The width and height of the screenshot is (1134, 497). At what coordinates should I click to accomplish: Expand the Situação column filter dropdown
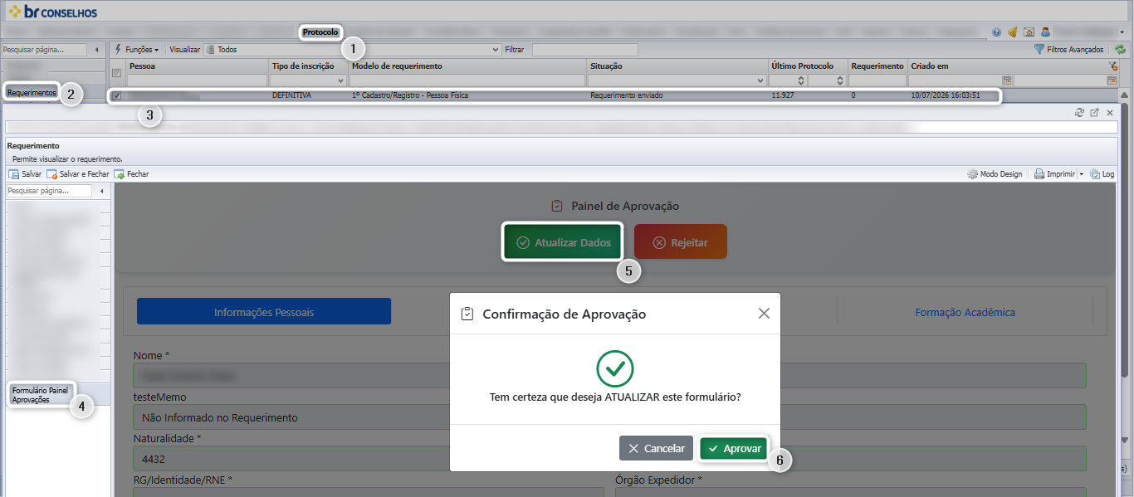tap(760, 80)
